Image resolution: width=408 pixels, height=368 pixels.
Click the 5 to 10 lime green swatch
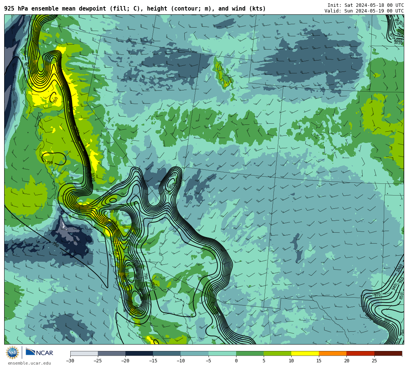tap(277, 353)
